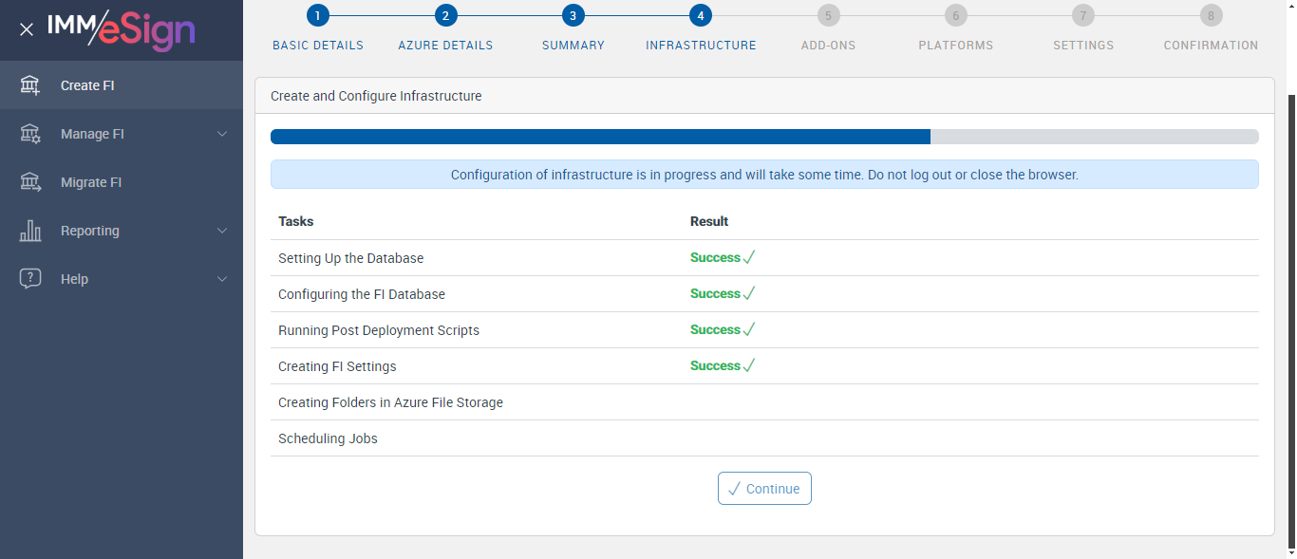Select the Configuring the FI Database task

click(x=362, y=294)
